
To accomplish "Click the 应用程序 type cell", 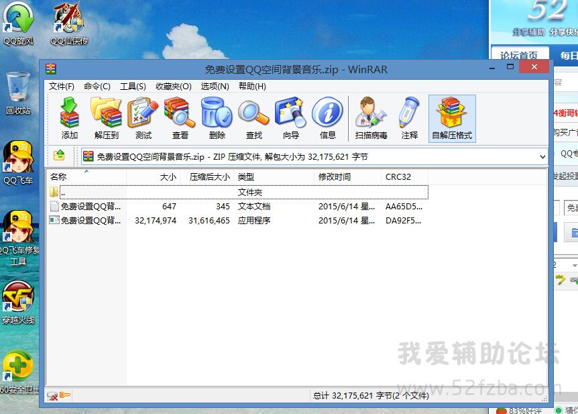I will [x=254, y=220].
